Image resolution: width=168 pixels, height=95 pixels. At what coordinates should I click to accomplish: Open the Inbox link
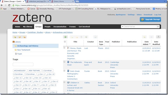pyautogui.click(x=139, y=15)
